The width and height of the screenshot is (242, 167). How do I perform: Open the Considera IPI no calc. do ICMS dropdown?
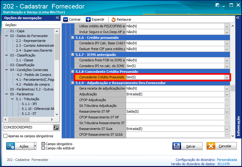(227, 66)
